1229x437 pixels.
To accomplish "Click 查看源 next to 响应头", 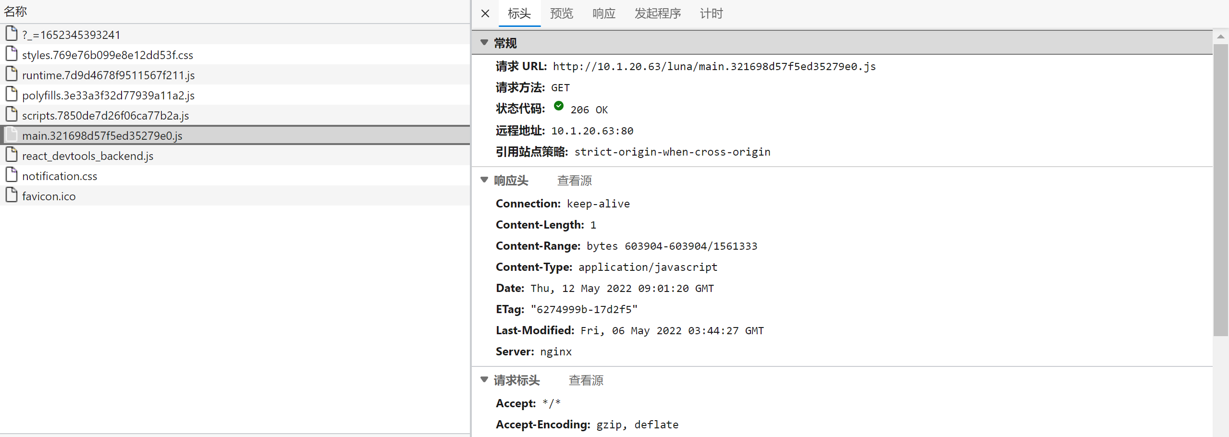I will (x=574, y=181).
